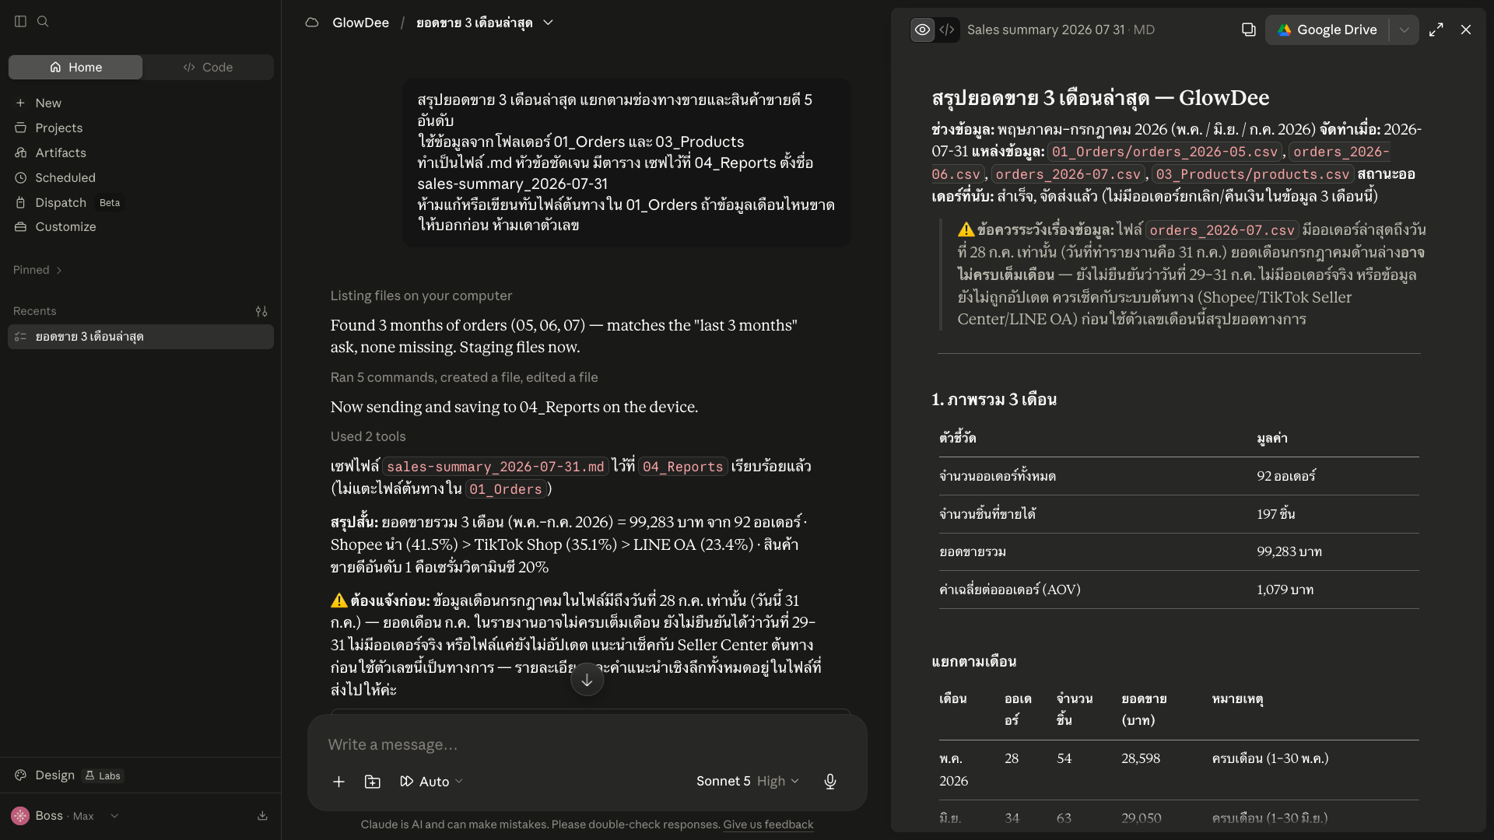Expand 'Listing files on your computer' step
The width and height of the screenshot is (1494, 840).
pyautogui.click(x=421, y=296)
